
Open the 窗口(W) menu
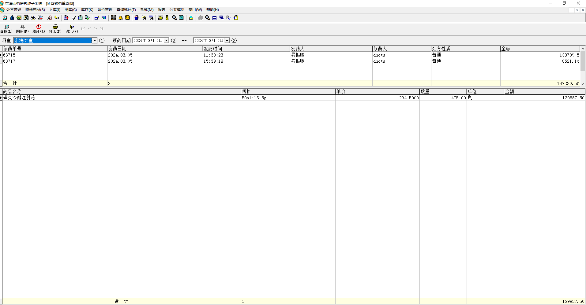pos(195,10)
